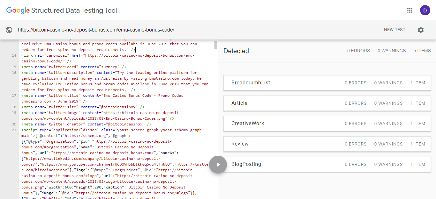Click line number 17 in code gutter
The image size is (436, 199).
[x=14, y=96]
